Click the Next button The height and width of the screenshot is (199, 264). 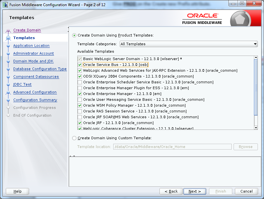coord(195,191)
